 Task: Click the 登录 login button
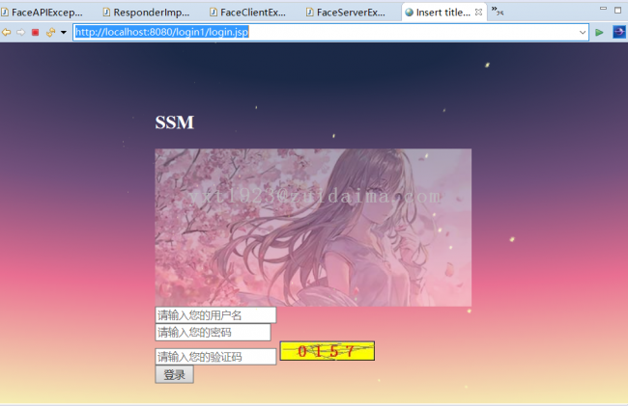pos(174,375)
